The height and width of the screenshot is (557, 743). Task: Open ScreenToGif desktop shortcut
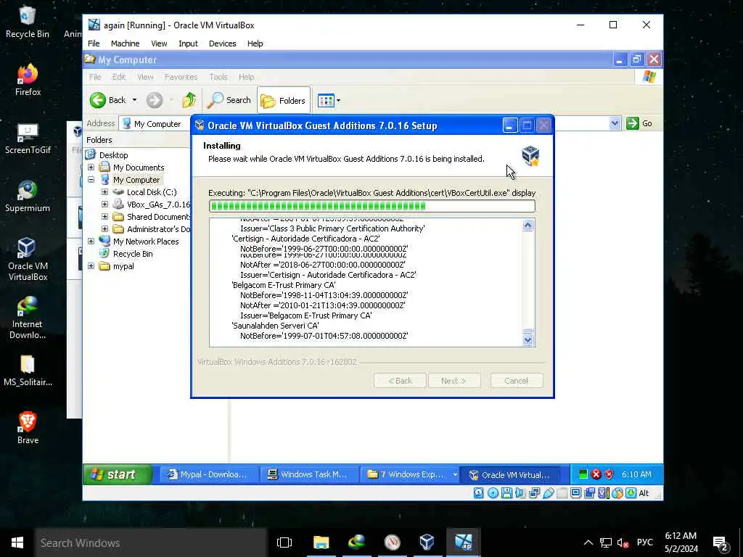pos(28,139)
